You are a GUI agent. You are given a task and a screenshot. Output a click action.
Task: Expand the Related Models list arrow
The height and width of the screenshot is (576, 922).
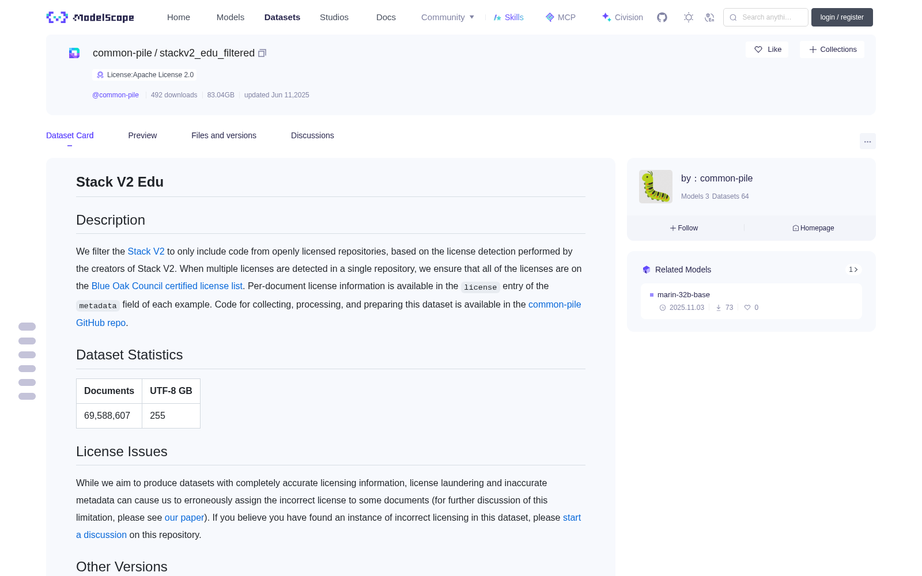pos(853,270)
